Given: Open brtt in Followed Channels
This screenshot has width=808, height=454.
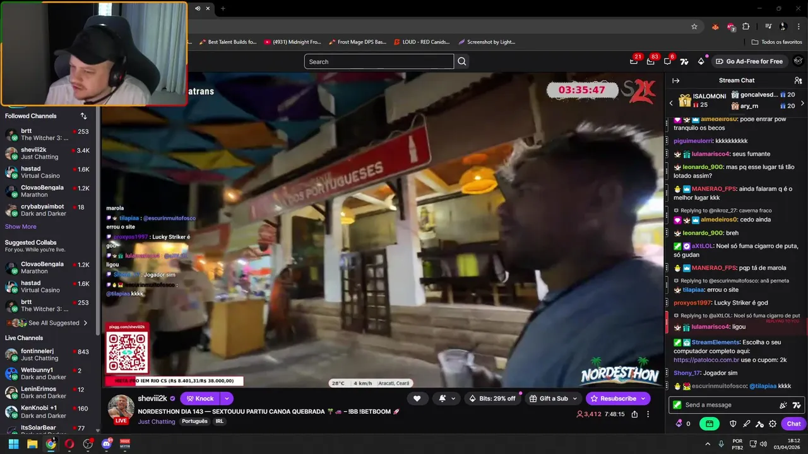Looking at the screenshot, I should point(47,134).
